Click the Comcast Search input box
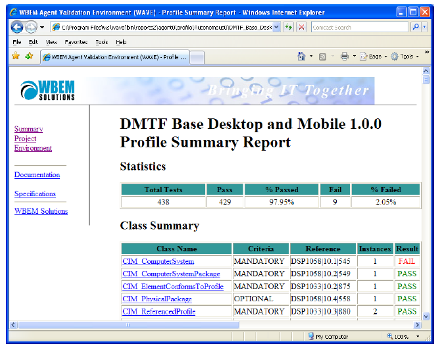440x348 pixels. click(360, 27)
